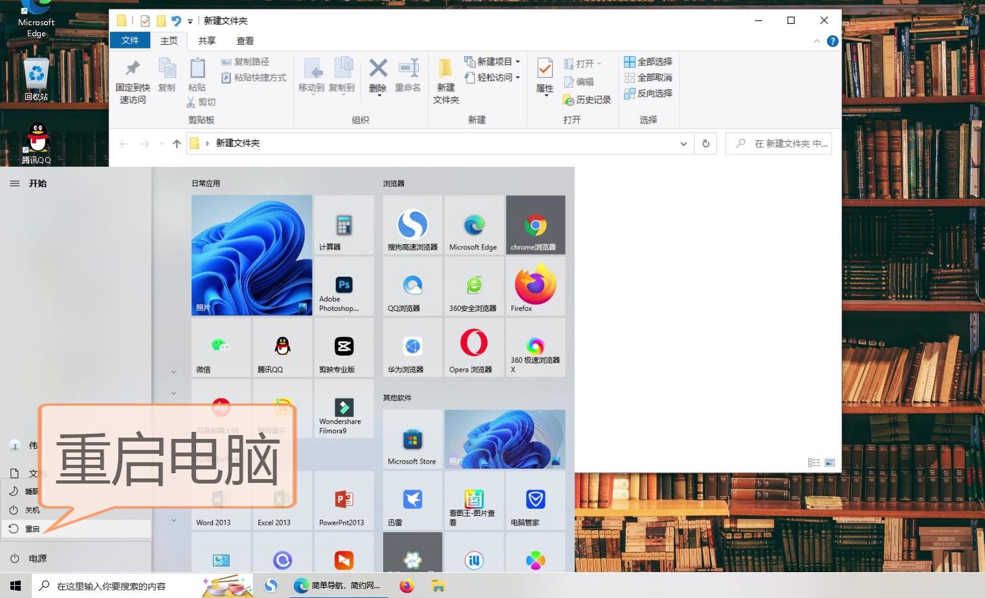Click the refresh button beside address bar
The height and width of the screenshot is (598, 985).
[706, 144]
